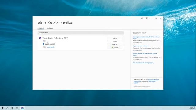The width and height of the screenshot is (196, 110).
Task: Click the Cortana circle on taskbar
Action: coord(12,108)
